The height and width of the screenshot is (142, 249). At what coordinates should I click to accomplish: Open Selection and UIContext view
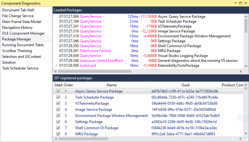(x=22, y=57)
